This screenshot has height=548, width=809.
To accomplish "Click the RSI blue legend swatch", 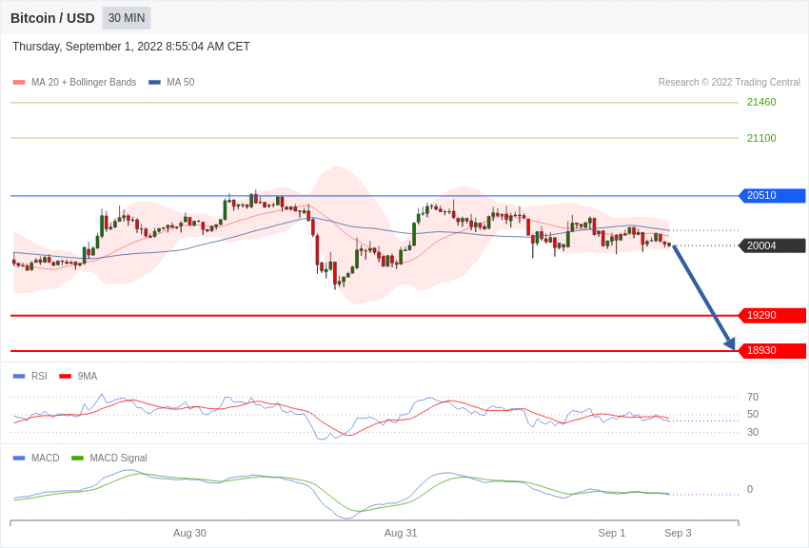I will [19, 377].
